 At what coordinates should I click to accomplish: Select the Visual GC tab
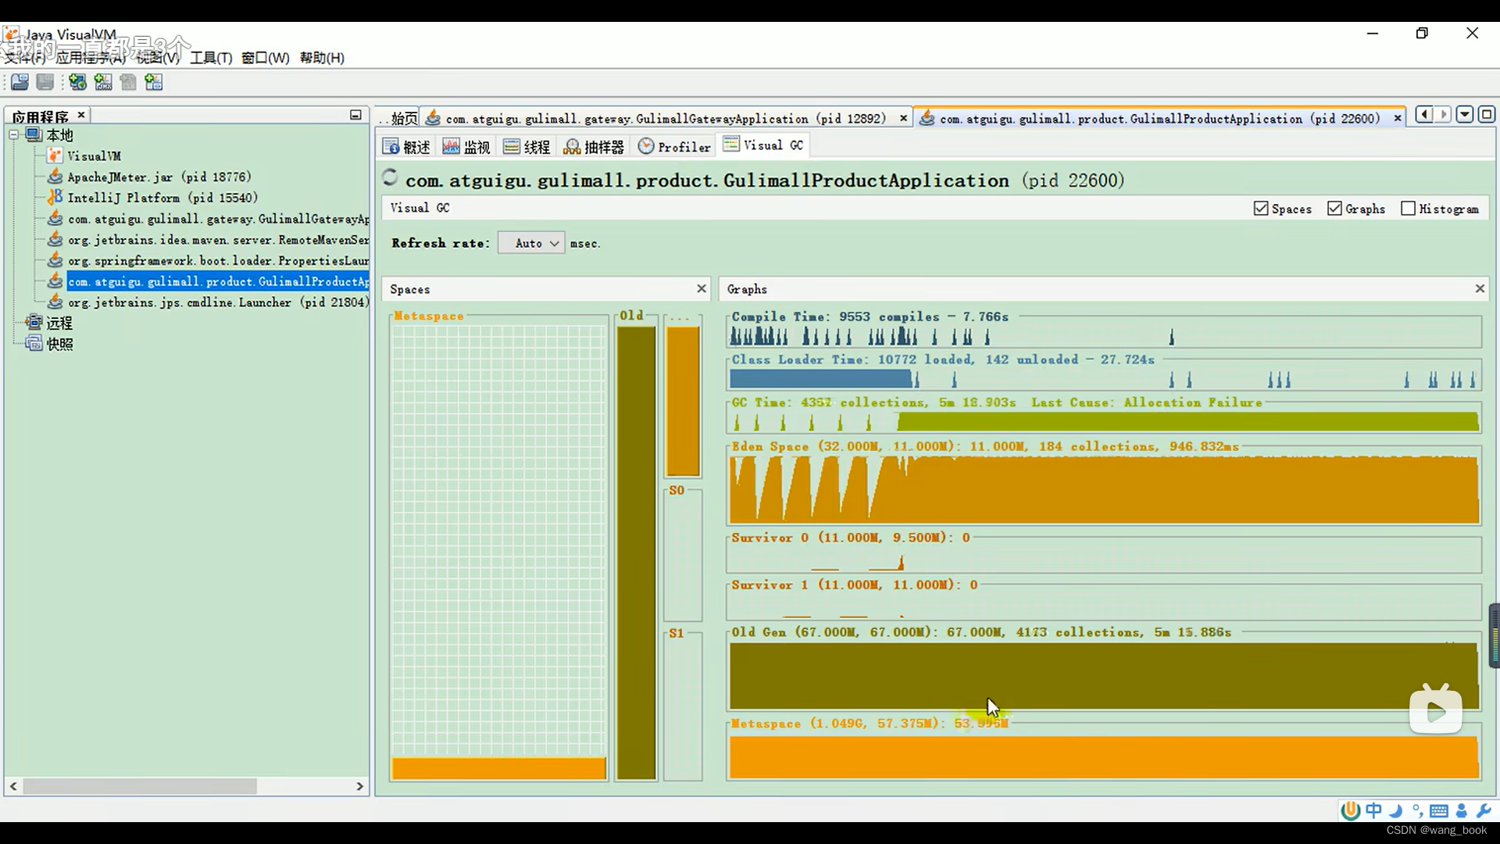pyautogui.click(x=763, y=145)
